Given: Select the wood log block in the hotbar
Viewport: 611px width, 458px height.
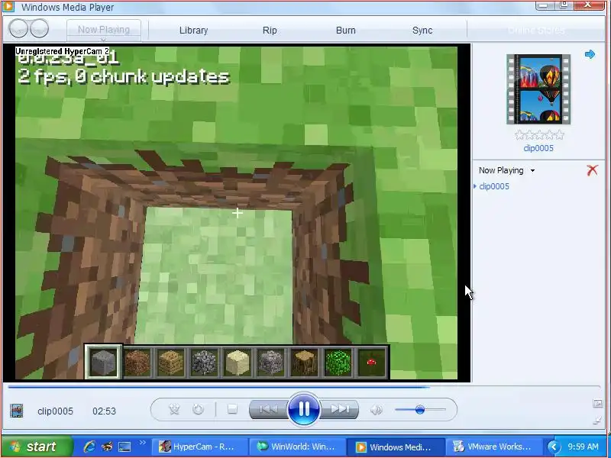Looking at the screenshot, I should tap(304, 362).
